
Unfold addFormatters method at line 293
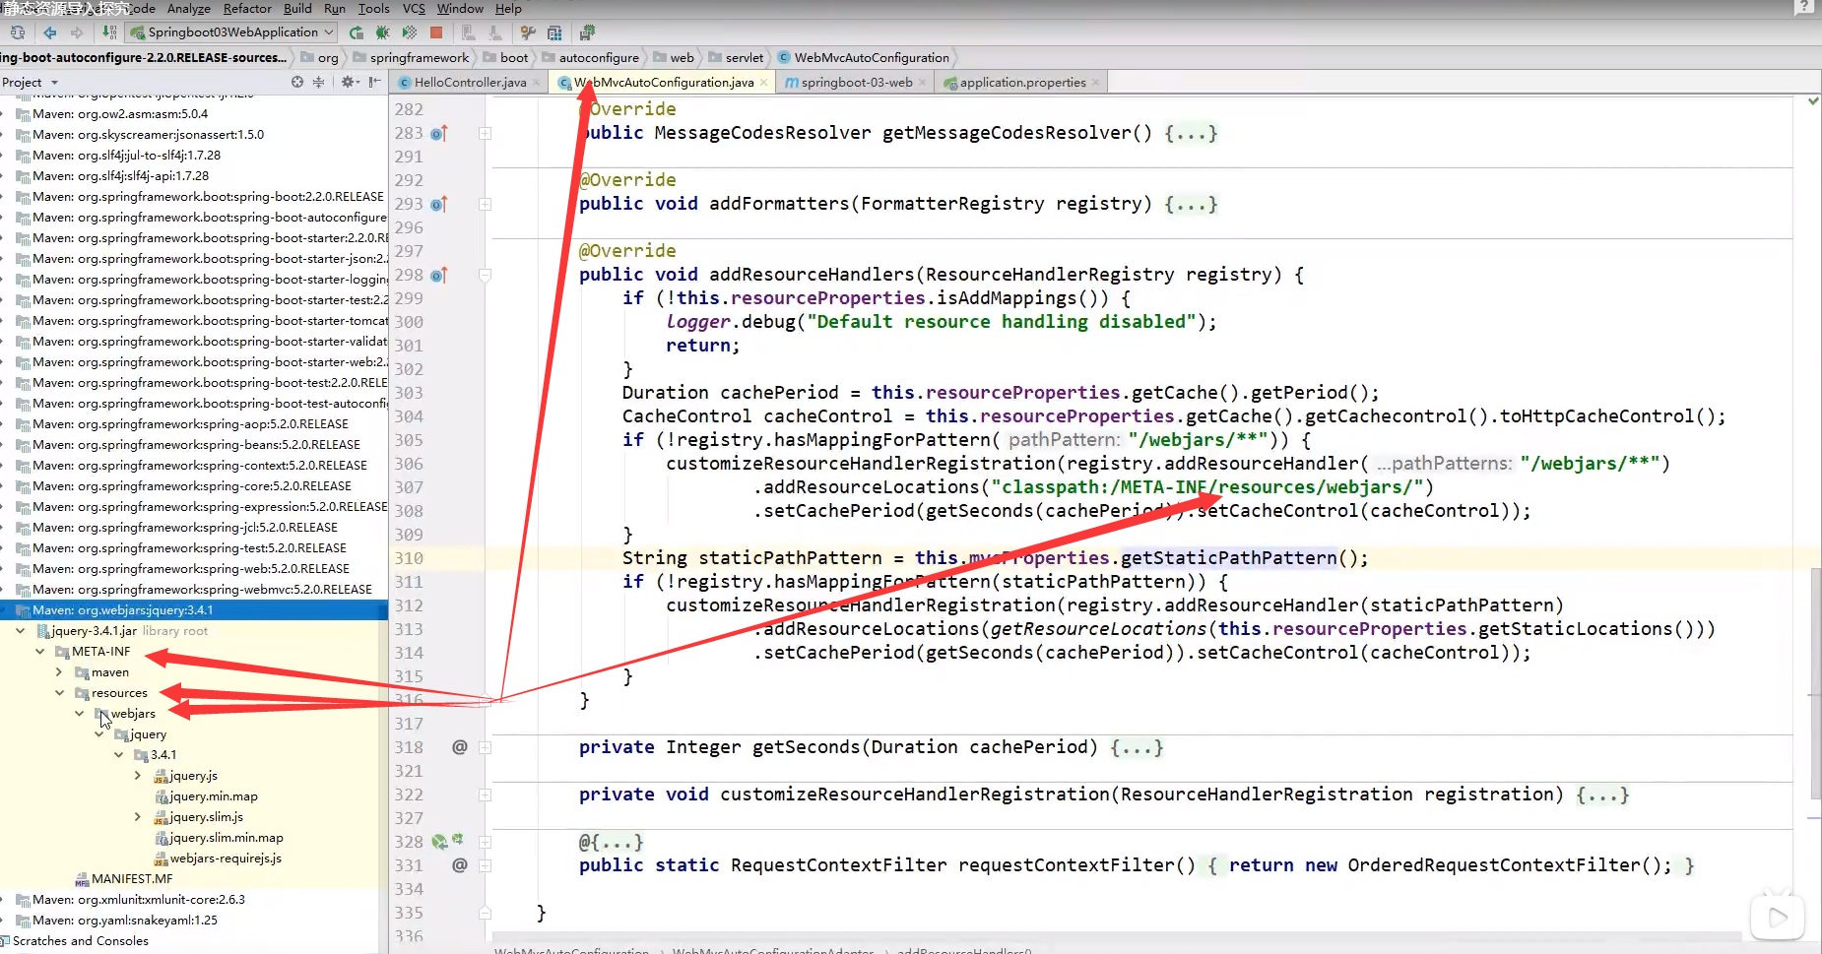pyautogui.click(x=485, y=204)
